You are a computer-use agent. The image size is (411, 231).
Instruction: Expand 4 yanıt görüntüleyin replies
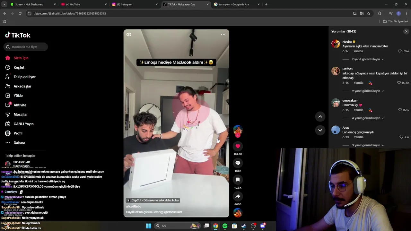[368, 118]
